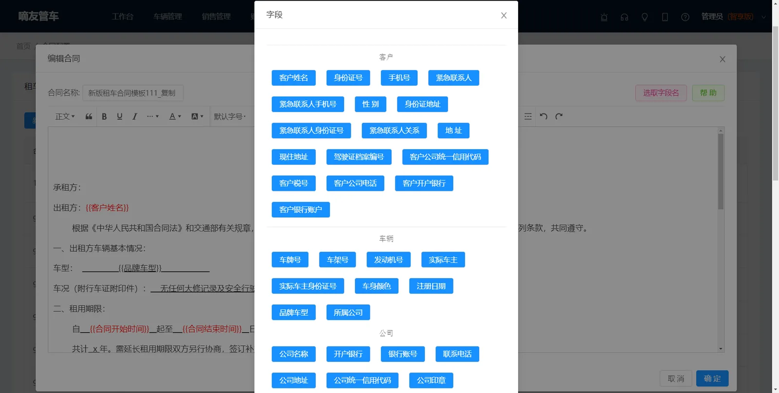The height and width of the screenshot is (393, 779).
Task: Insert the 身份证号 field
Action: click(348, 78)
